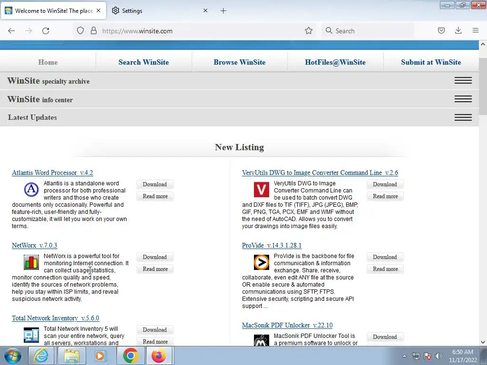487x365 pixels.
Task: Open the Atlantis Word Processor v.4.2 link
Action: point(52,173)
